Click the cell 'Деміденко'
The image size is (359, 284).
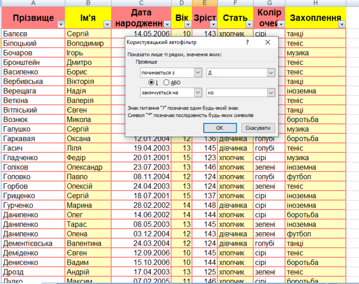pos(33,253)
